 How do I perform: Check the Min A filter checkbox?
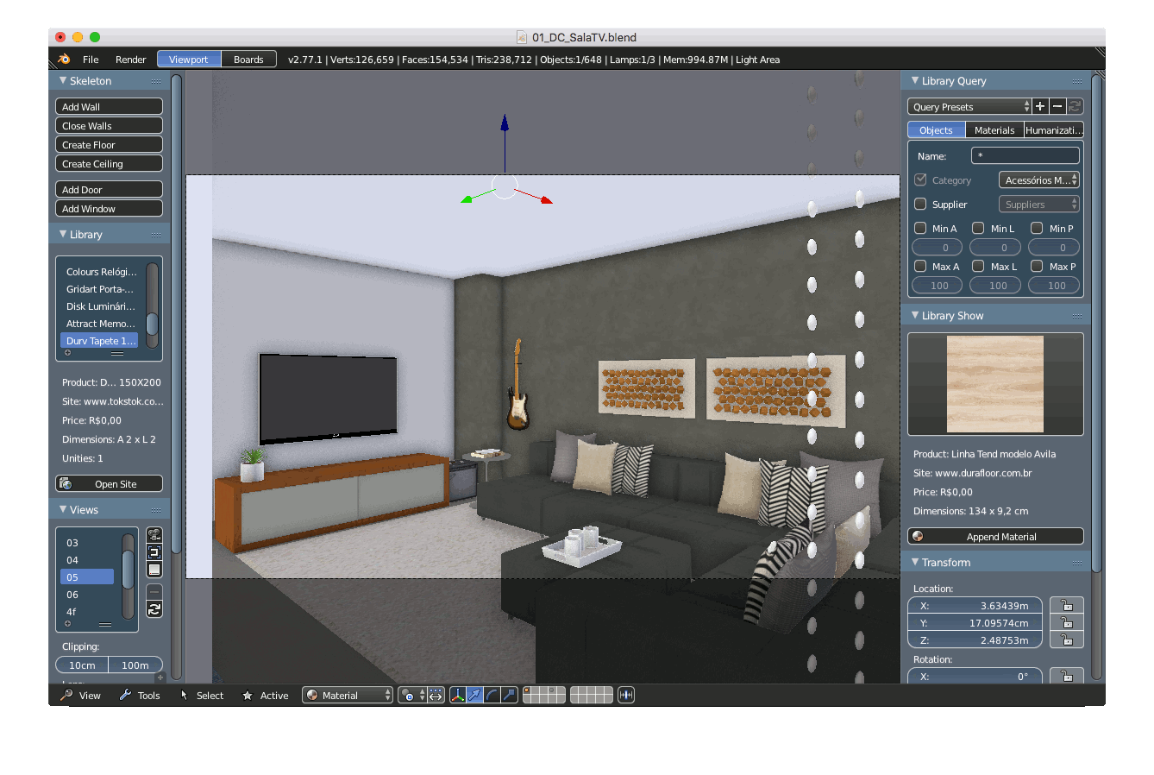tap(920, 229)
